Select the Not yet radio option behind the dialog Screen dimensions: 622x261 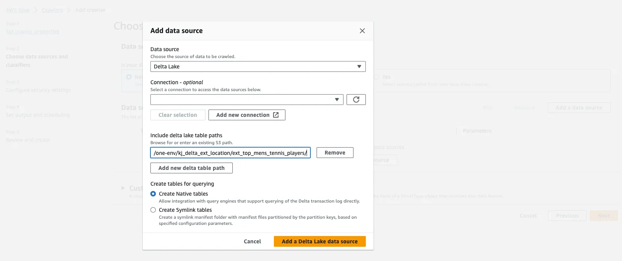(x=129, y=77)
